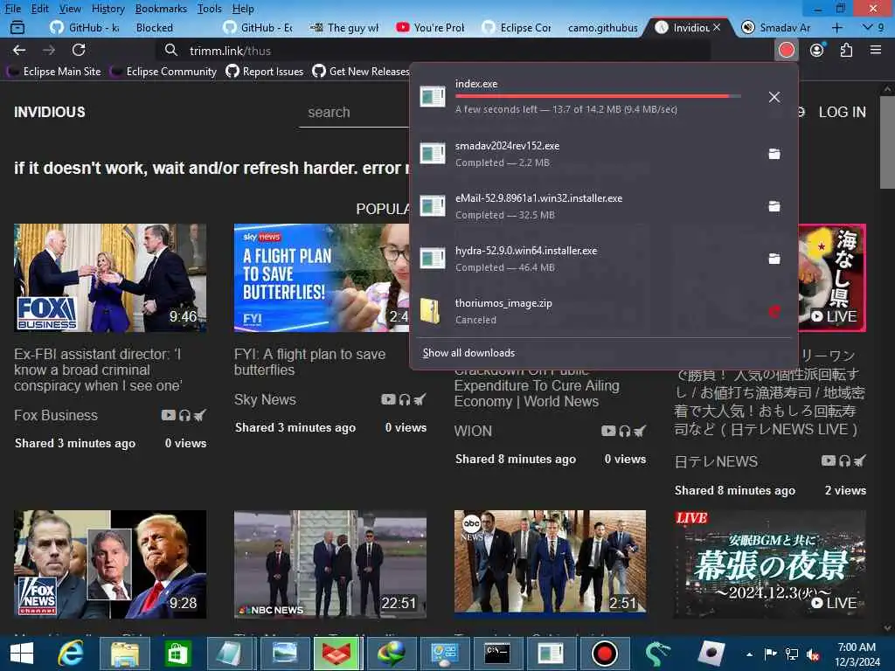Open a new tab with plus button

(x=836, y=27)
